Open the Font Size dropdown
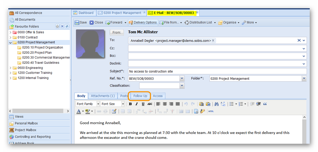Image resolution: width=318 pixels, height=152 pixels. click(123, 104)
